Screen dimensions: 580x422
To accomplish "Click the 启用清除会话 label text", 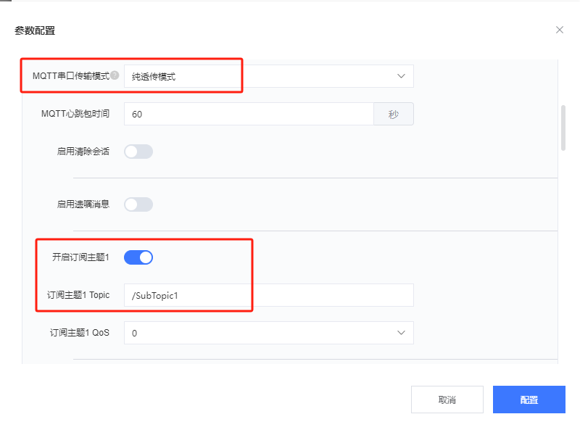I will point(83,152).
